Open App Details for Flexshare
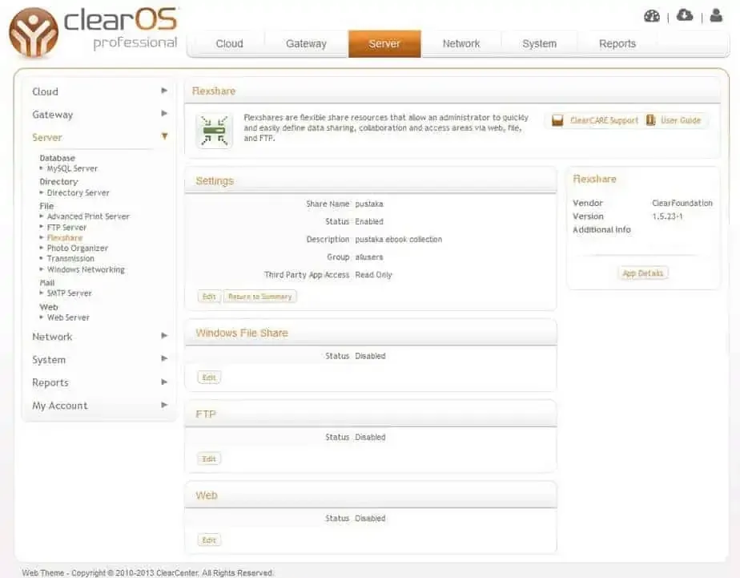740x578 pixels. pyautogui.click(x=643, y=273)
